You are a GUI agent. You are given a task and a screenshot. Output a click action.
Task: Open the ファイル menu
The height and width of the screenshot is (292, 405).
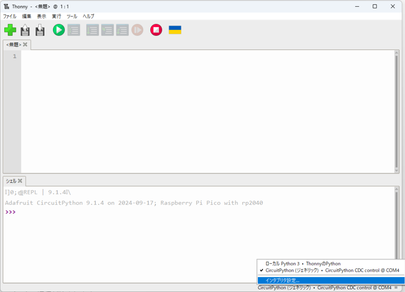[10, 16]
